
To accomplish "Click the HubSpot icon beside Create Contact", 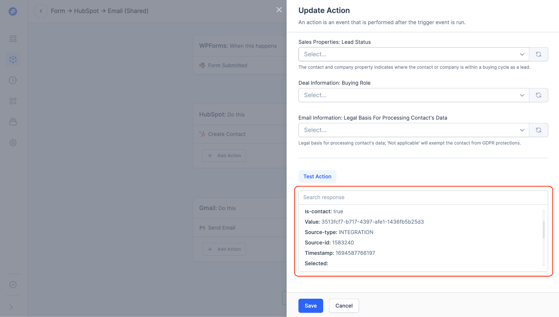I will (x=202, y=134).
